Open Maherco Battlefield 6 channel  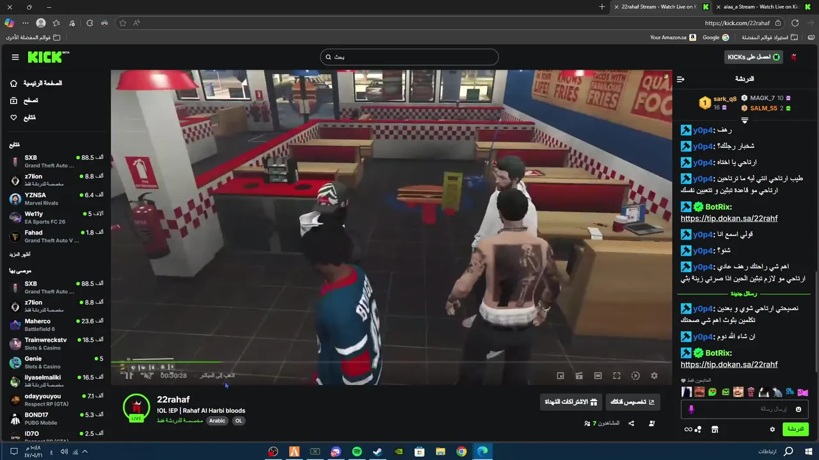(x=56, y=325)
